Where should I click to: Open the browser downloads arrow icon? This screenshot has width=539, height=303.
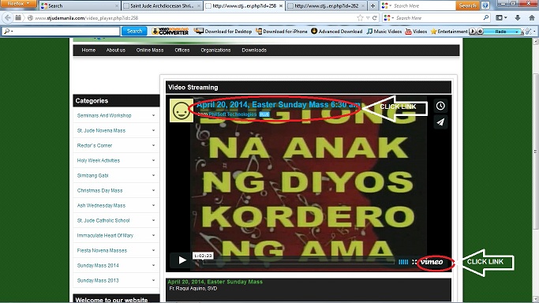(x=518, y=18)
